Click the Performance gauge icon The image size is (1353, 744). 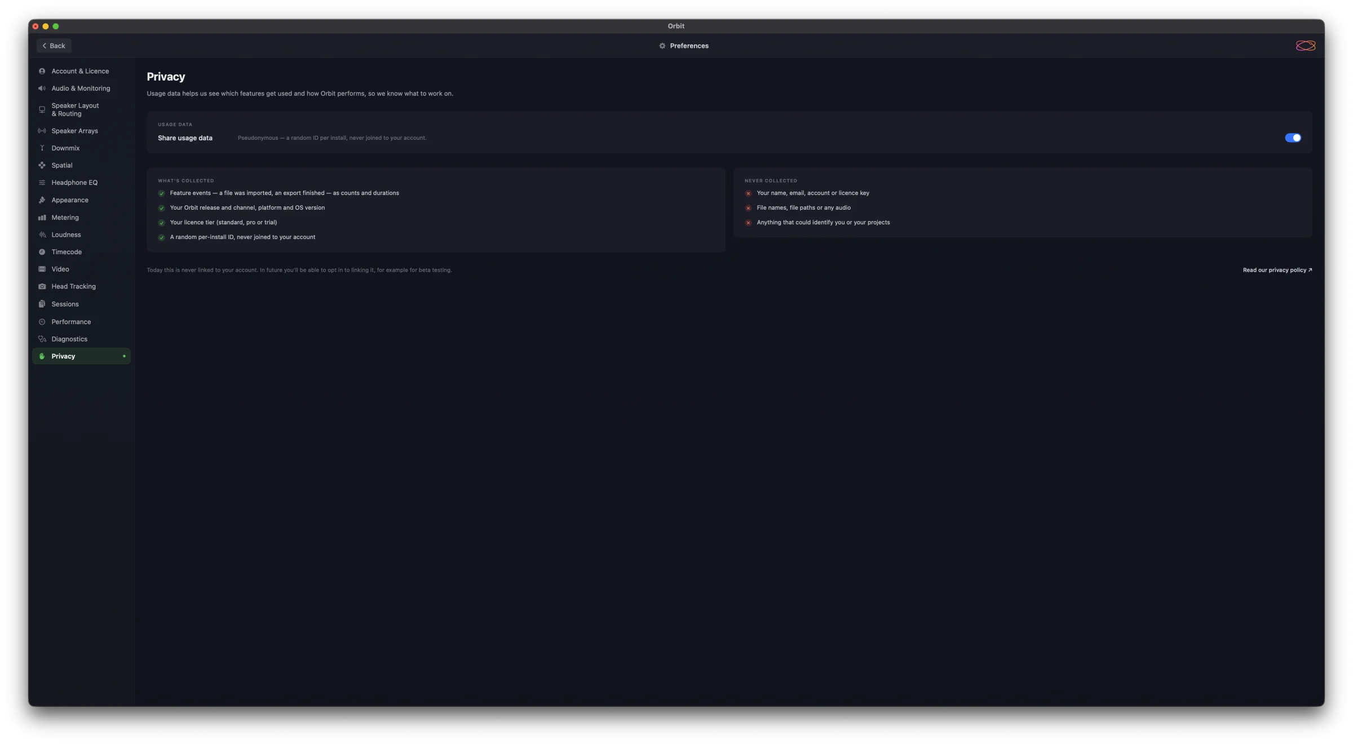tap(42, 322)
